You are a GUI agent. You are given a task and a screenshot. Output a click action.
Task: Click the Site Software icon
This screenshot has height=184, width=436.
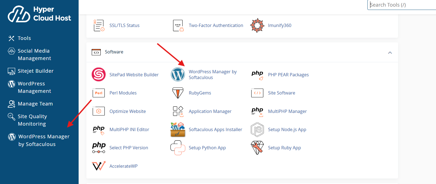pyautogui.click(x=257, y=93)
